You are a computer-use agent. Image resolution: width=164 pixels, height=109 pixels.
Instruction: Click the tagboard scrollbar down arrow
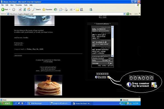click(112, 55)
